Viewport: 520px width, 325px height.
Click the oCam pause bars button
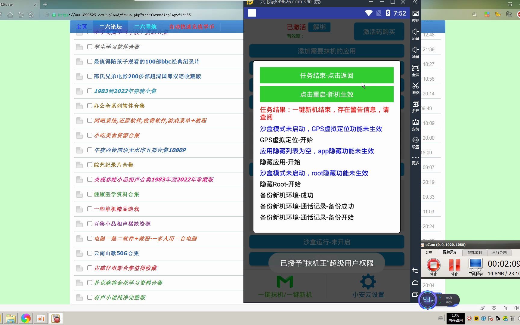[x=454, y=265]
